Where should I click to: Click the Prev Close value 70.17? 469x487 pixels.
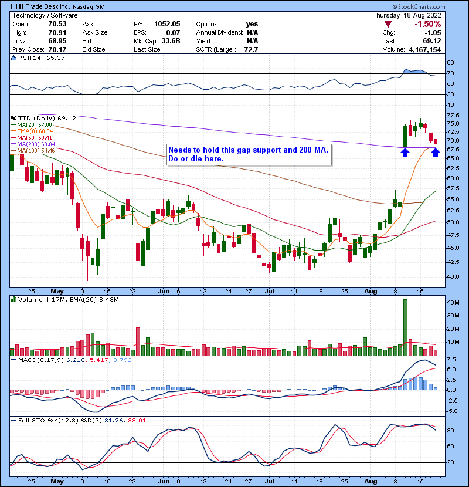57,49
